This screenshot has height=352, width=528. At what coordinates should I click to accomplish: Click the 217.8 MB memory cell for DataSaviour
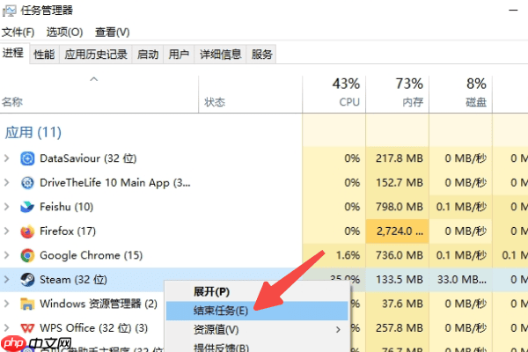(x=398, y=158)
